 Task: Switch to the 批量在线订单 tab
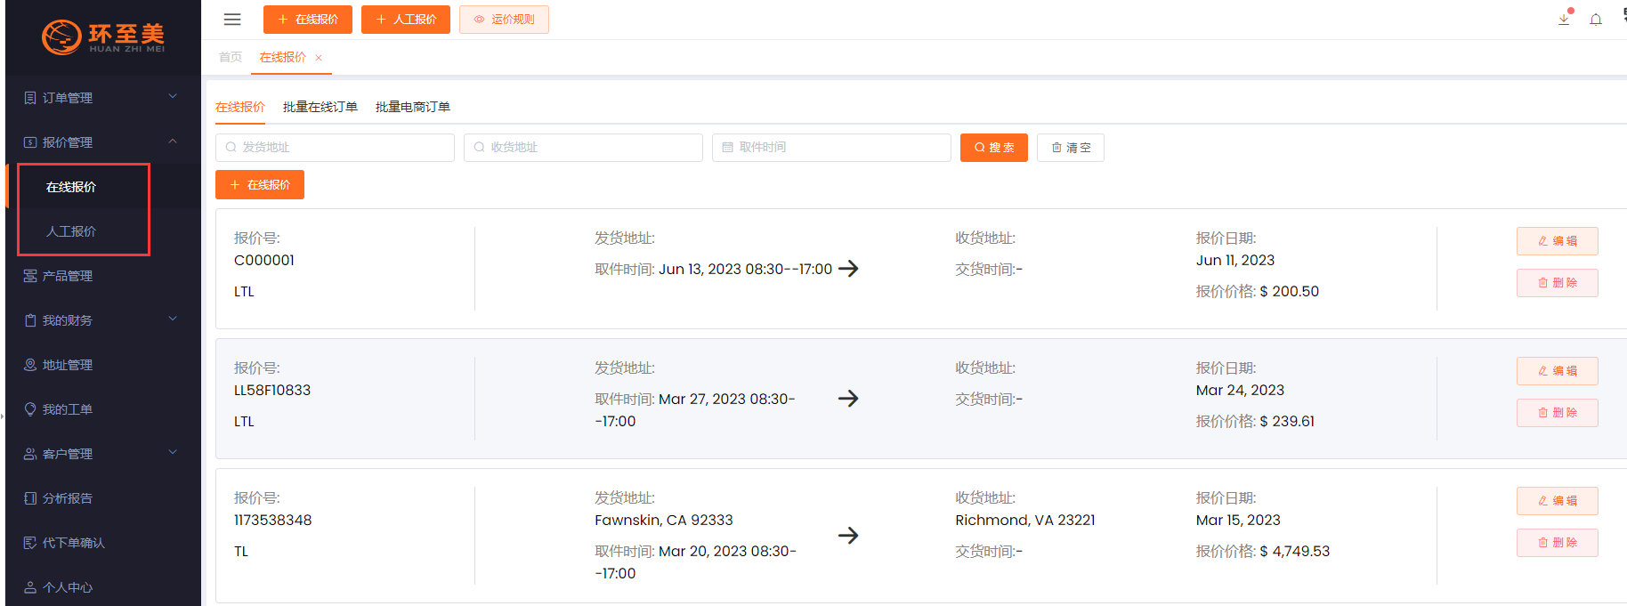[320, 107]
